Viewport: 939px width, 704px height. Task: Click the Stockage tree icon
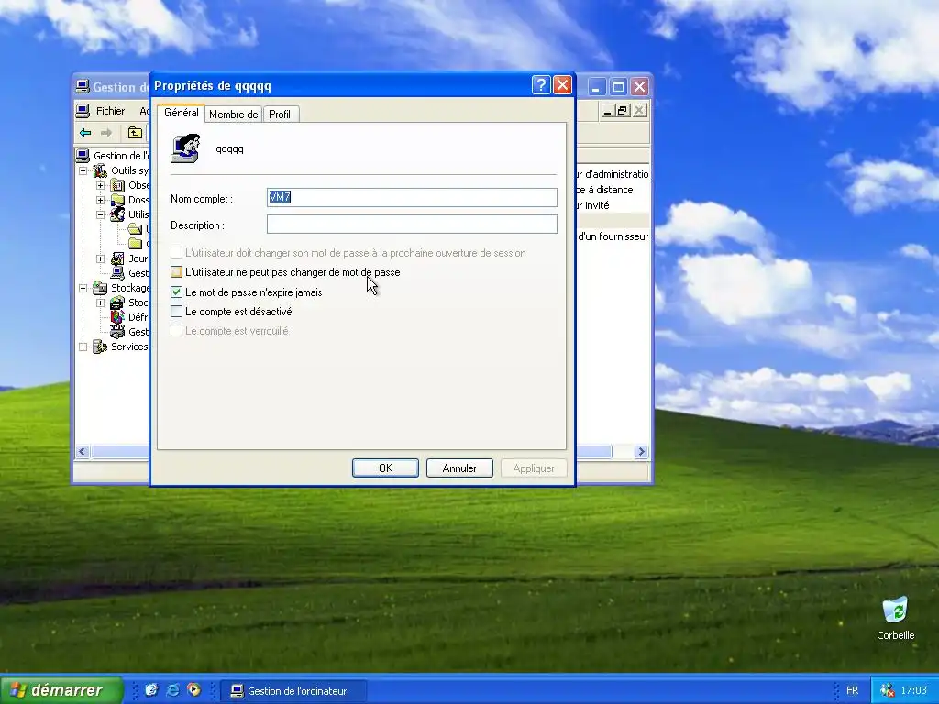[x=101, y=288]
